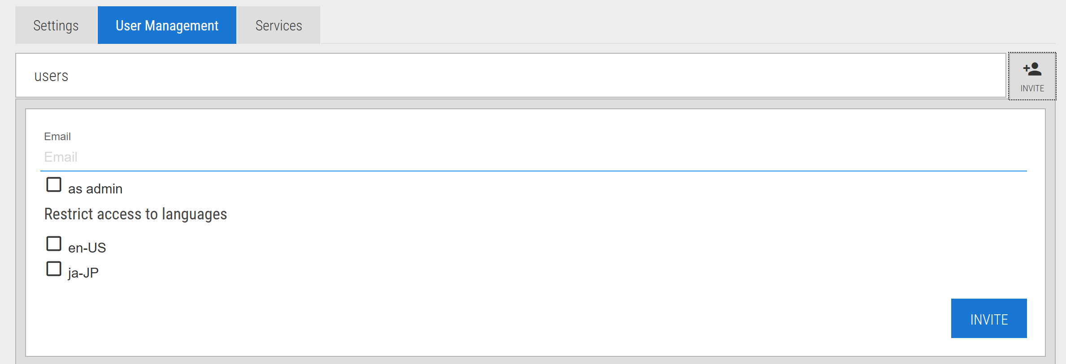Open the Settings tab
Screen dimensions: 1066x364
coord(56,25)
